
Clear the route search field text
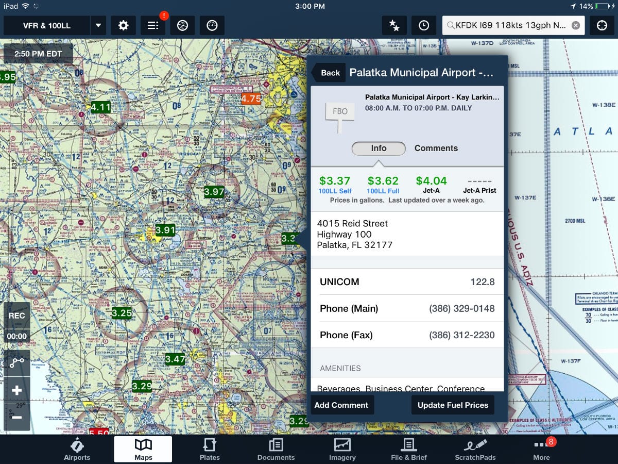point(576,25)
